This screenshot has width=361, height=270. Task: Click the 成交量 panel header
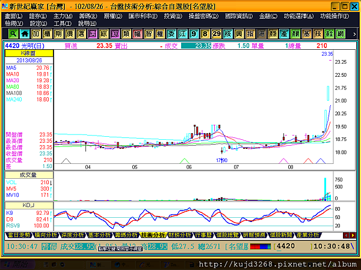click(x=29, y=175)
